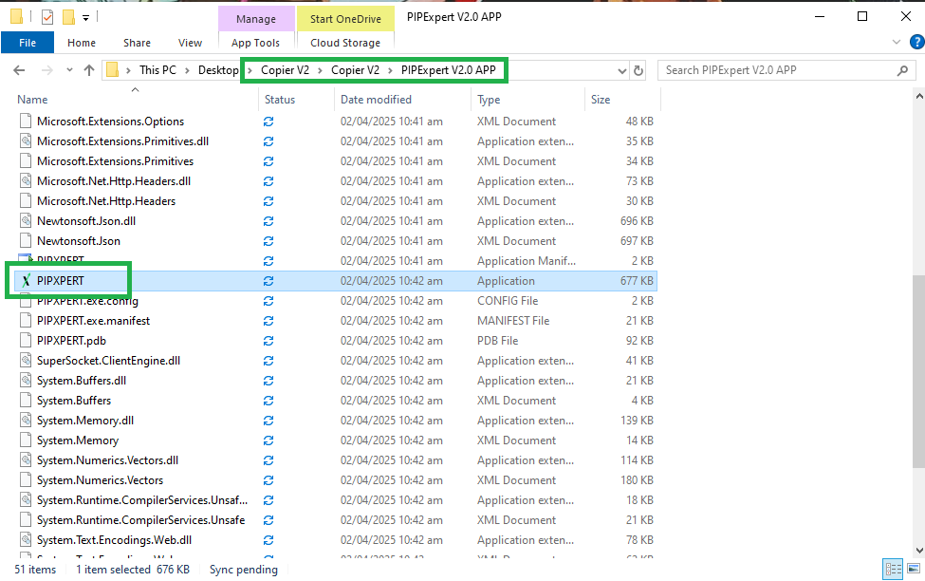Click the sync status icon for Newtonsoft.Json.dll
Image resolution: width=925 pixels, height=581 pixels.
pos(268,221)
